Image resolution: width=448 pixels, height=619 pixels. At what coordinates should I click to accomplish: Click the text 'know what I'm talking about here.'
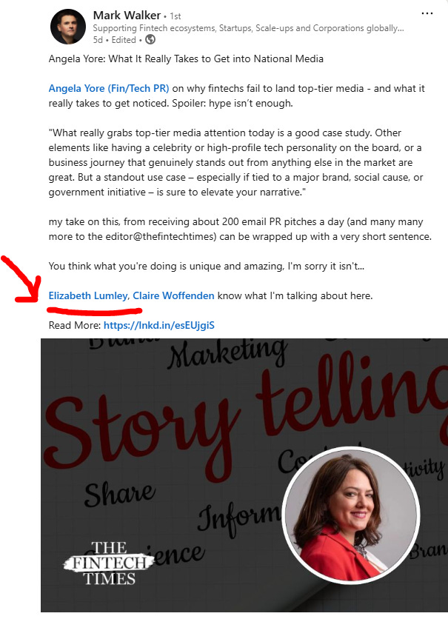(x=295, y=295)
